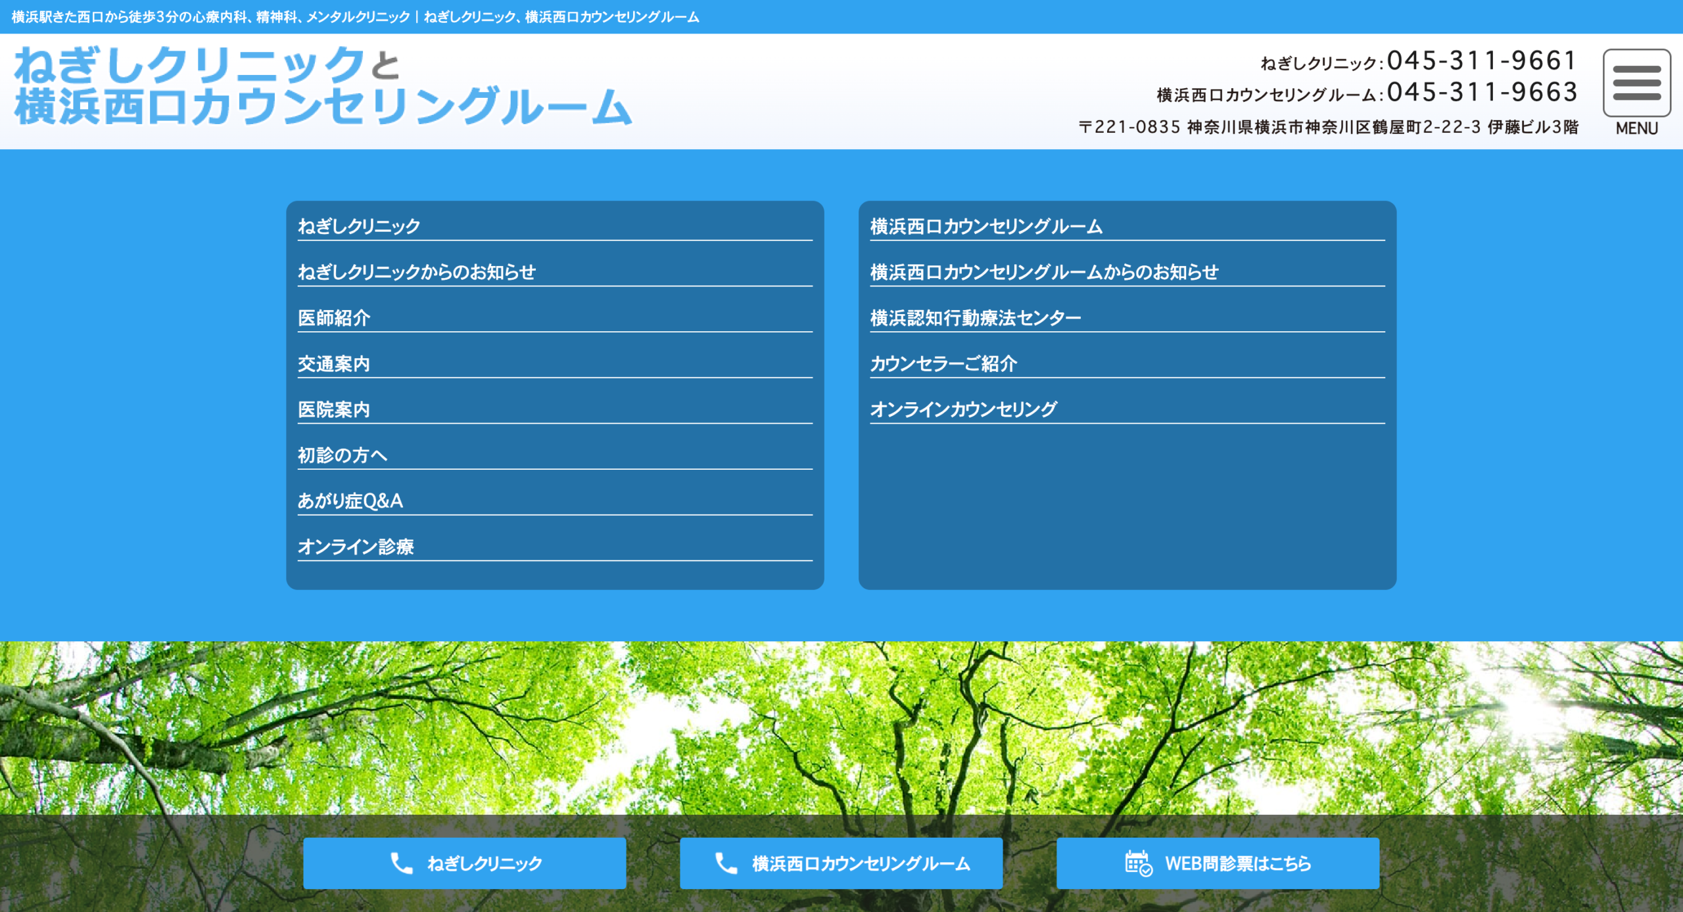1683x912 pixels.
Task: Click the site logo title image
Action: tap(323, 85)
